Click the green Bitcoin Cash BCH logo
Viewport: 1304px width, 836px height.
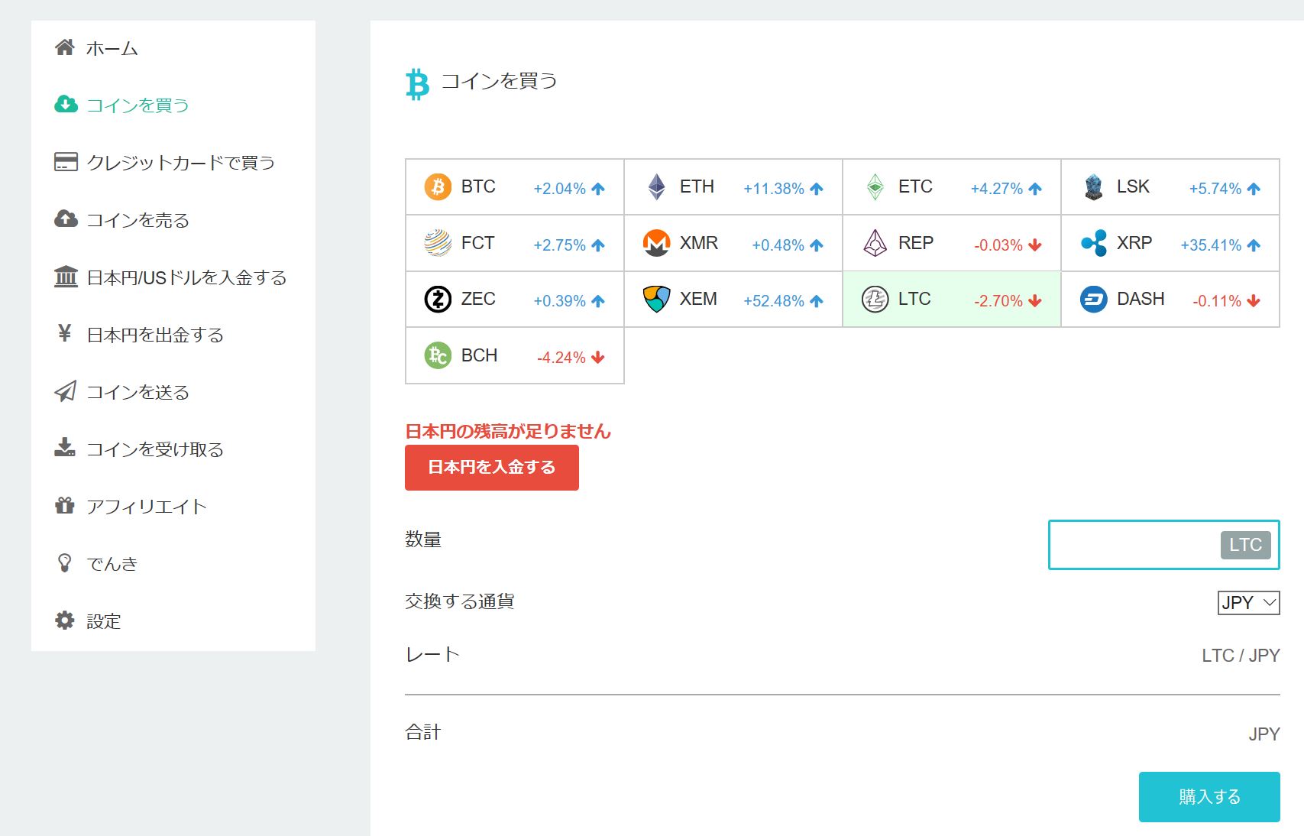[x=438, y=355]
